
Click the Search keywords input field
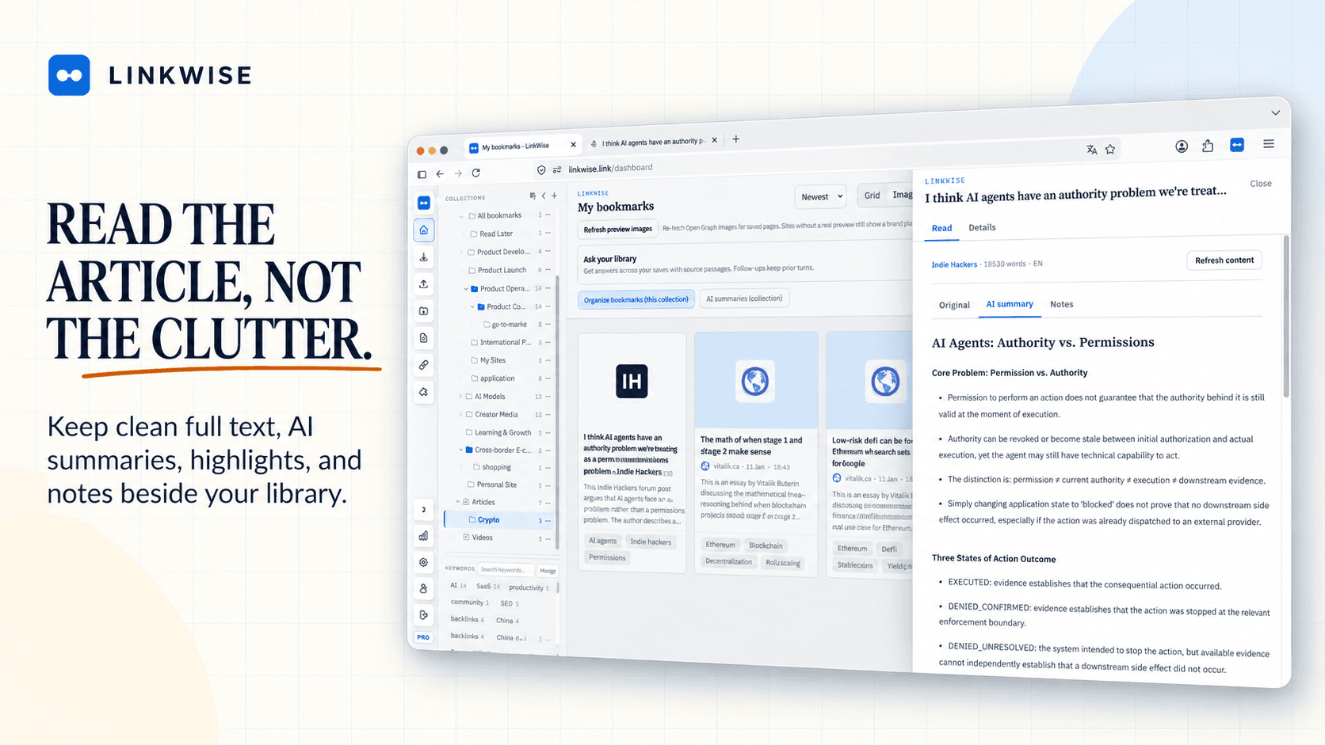tap(505, 569)
